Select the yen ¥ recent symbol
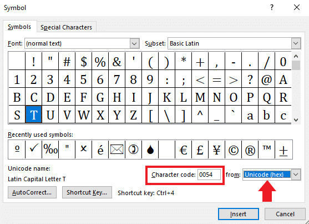This screenshot has width=309, height=224. [x=216, y=150]
